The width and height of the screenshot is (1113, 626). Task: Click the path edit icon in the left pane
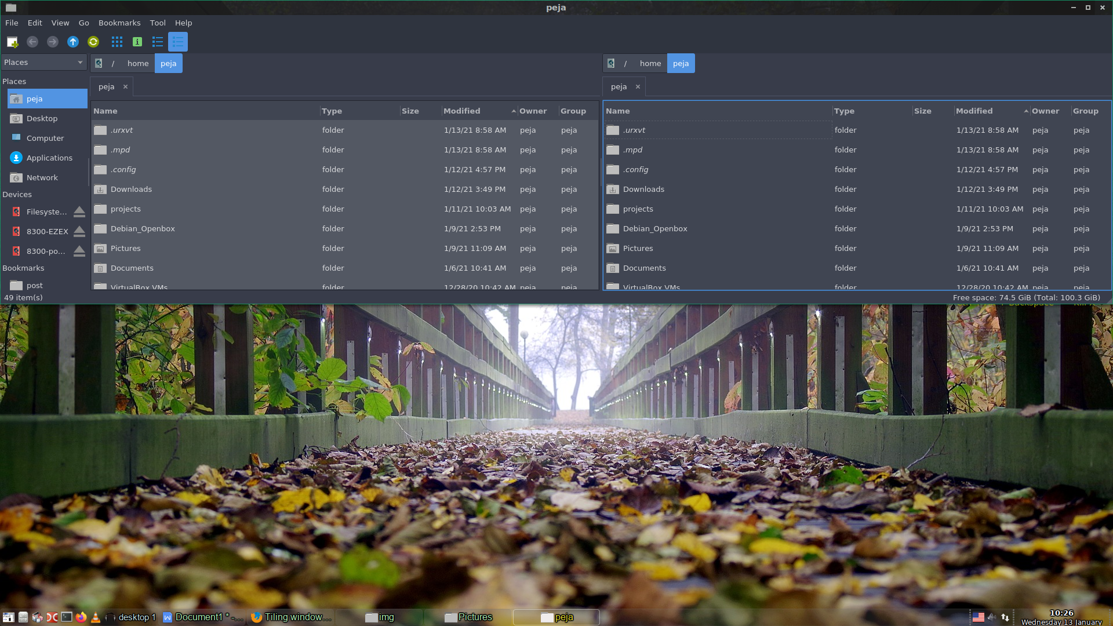point(99,63)
